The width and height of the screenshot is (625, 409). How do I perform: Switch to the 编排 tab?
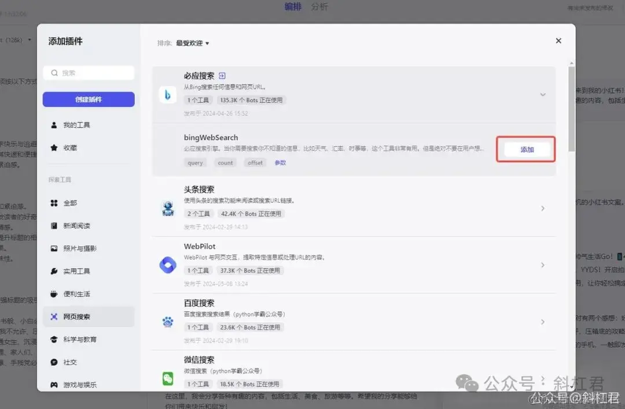pyautogui.click(x=293, y=7)
